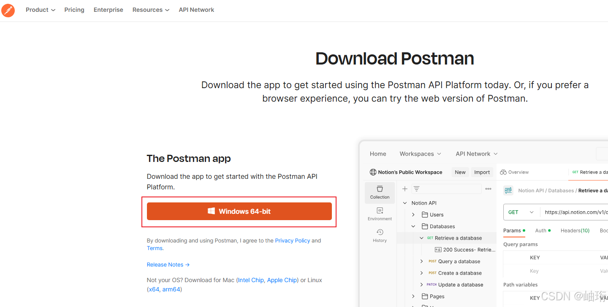Click Databases in the breadcrumb
Viewport: 608px width, 307px height.
561,191
